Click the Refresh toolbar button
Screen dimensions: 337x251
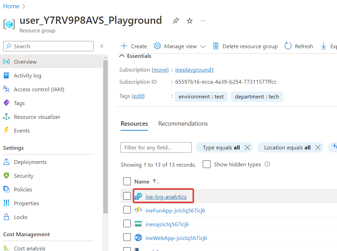pos(299,46)
